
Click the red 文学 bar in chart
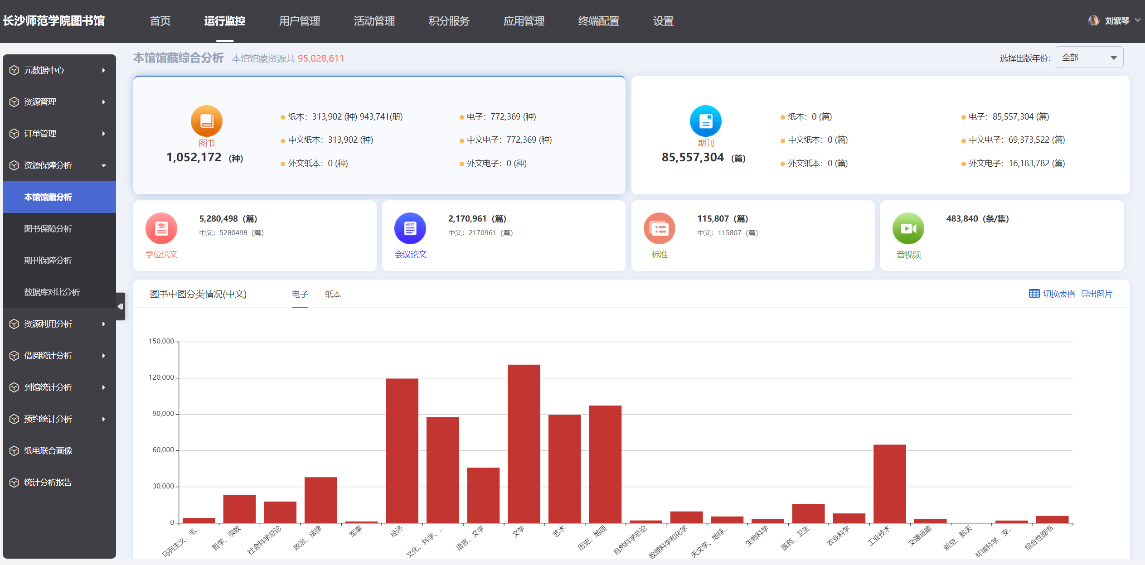pyautogui.click(x=524, y=444)
